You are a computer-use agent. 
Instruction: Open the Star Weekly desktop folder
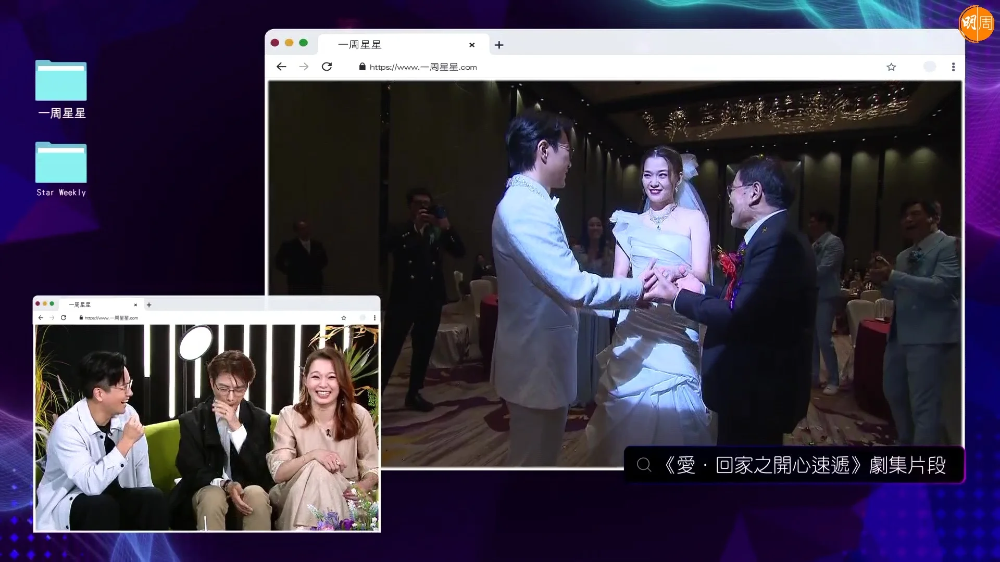tap(61, 170)
